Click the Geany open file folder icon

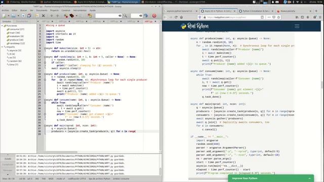14,16
